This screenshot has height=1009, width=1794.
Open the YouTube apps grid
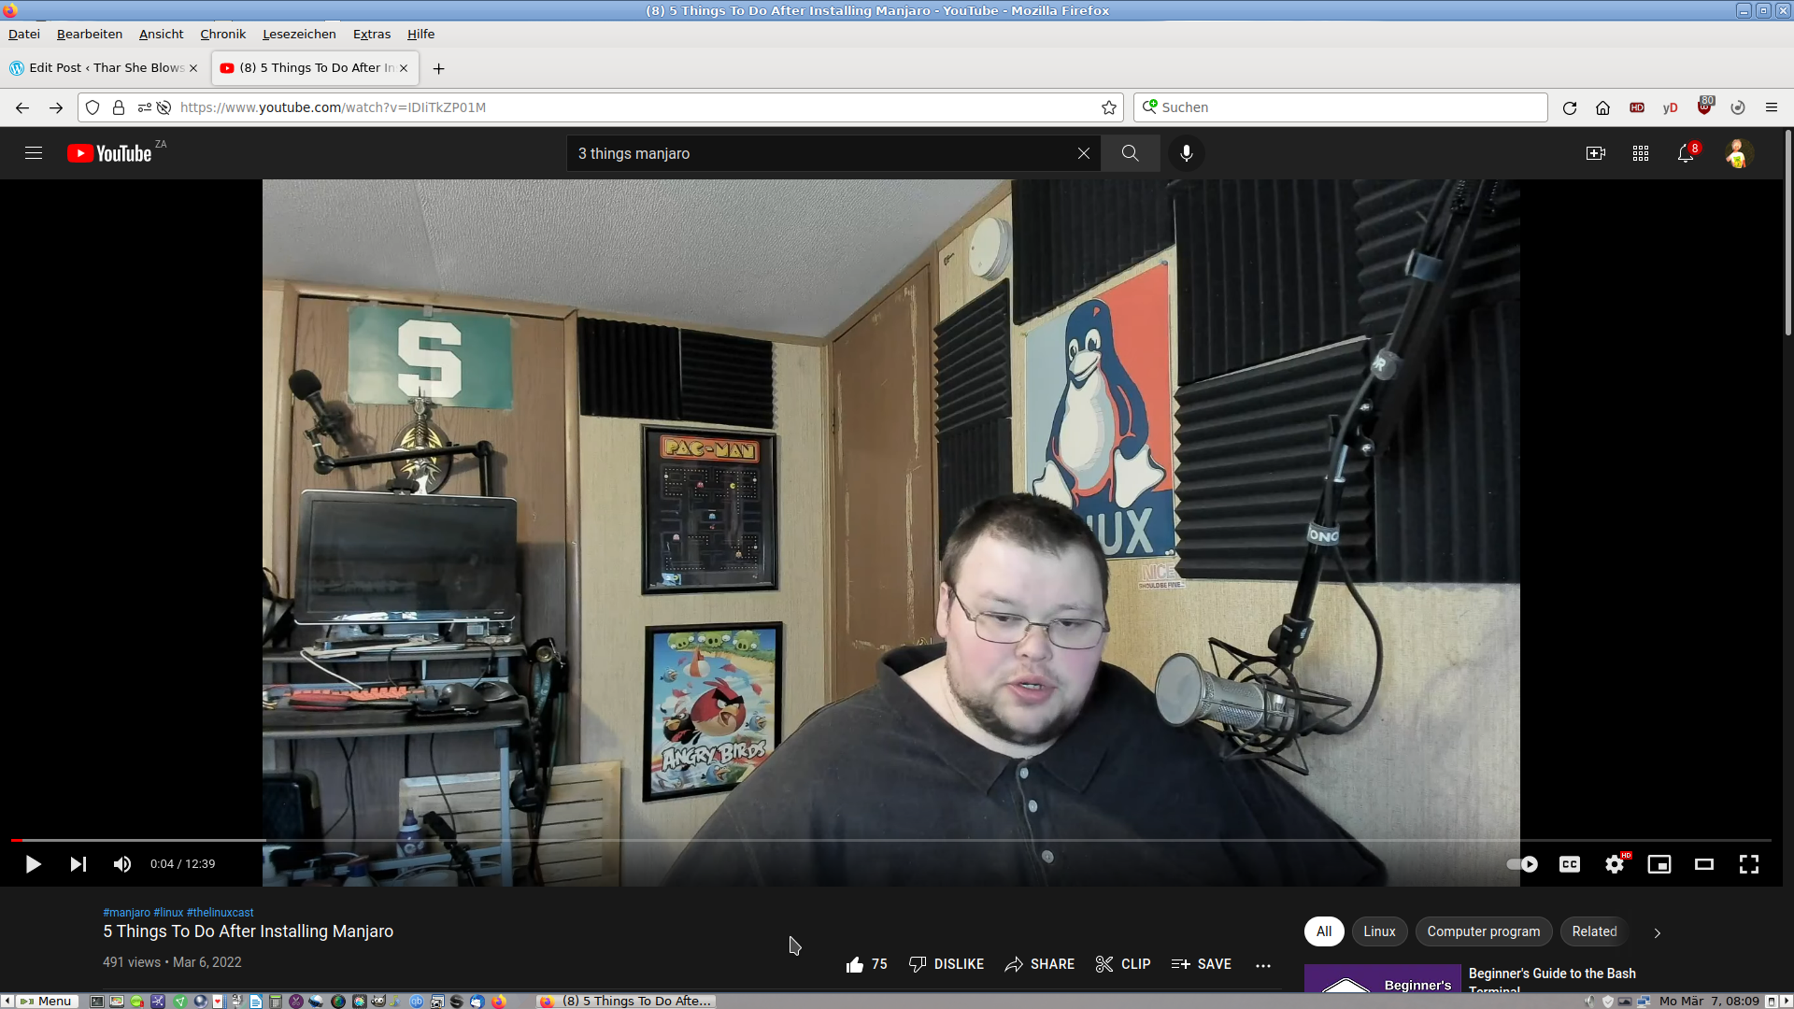click(1641, 153)
